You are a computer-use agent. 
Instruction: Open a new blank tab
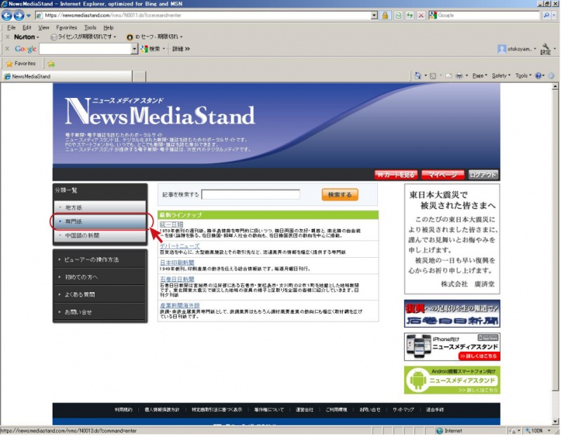pyautogui.click(x=139, y=76)
